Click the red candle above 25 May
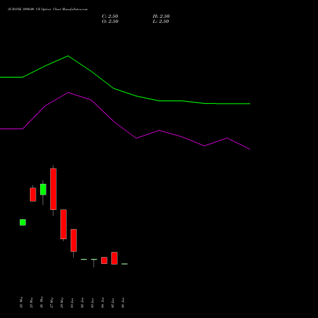 pos(33,195)
